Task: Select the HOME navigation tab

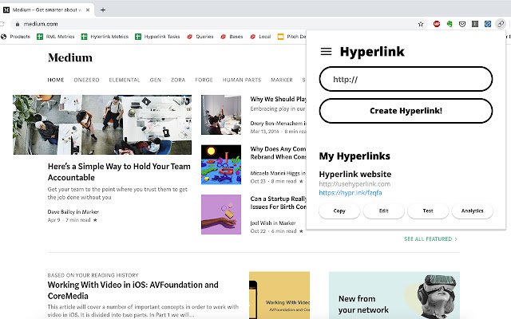Action: 56,80
